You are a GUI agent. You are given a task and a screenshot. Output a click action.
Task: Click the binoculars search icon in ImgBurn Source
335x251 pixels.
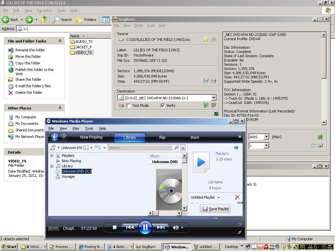[x=214, y=40]
